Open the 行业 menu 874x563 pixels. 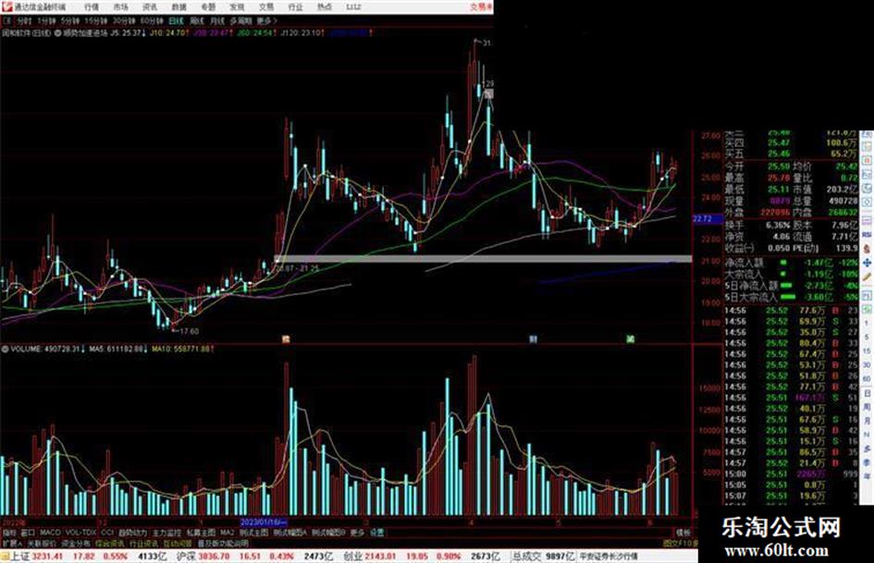[295, 7]
